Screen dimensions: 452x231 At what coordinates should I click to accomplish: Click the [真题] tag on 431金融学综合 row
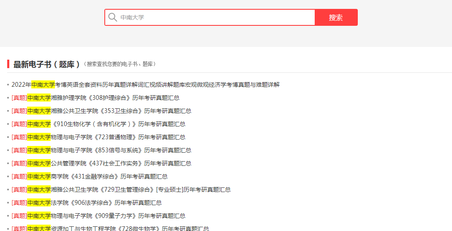coord(19,176)
